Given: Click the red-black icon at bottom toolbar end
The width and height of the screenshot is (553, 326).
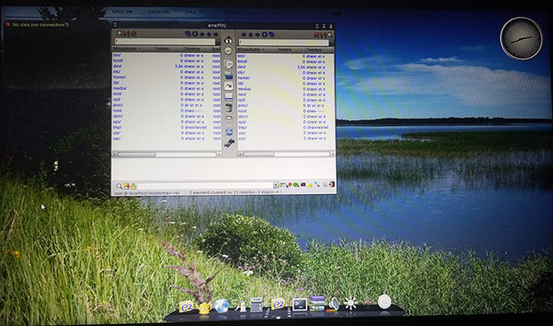Looking at the screenshot, I should (x=332, y=184).
